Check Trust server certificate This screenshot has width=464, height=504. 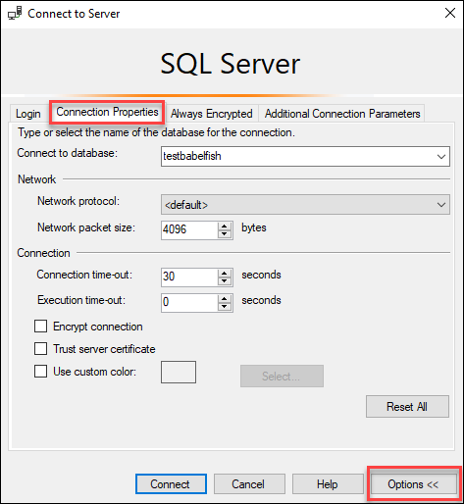point(40,348)
